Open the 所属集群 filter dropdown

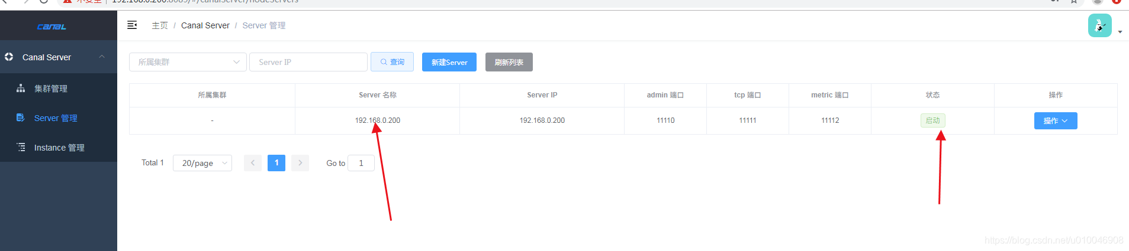pyautogui.click(x=188, y=62)
